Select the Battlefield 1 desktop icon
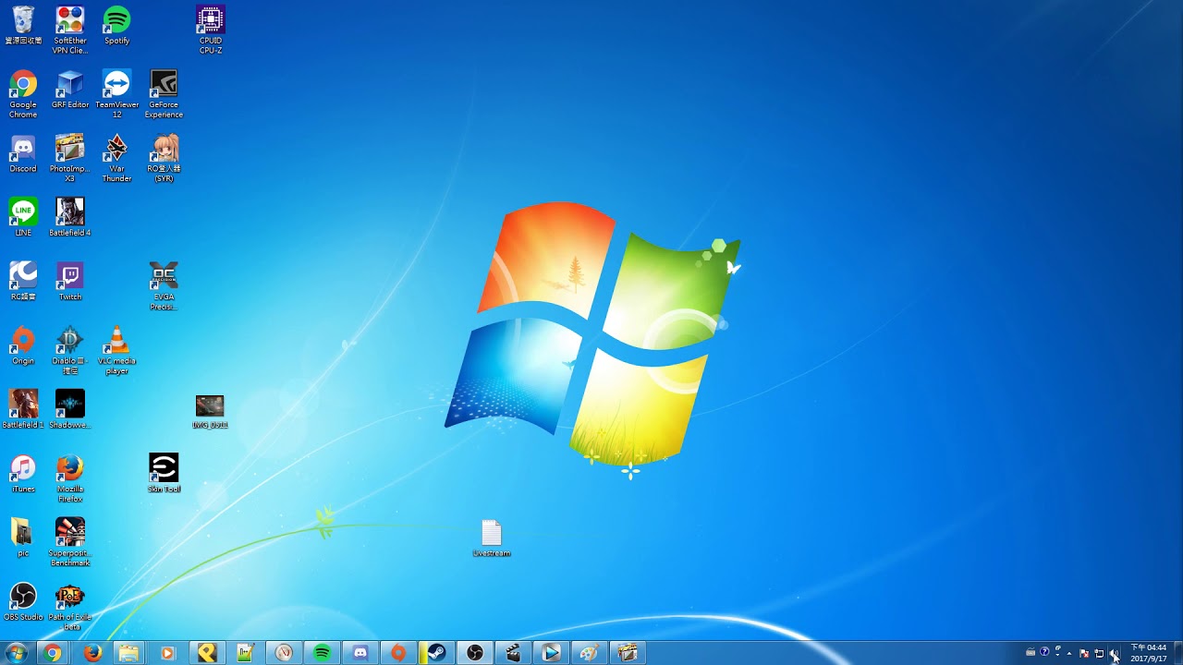This screenshot has height=665, width=1183. point(23,408)
